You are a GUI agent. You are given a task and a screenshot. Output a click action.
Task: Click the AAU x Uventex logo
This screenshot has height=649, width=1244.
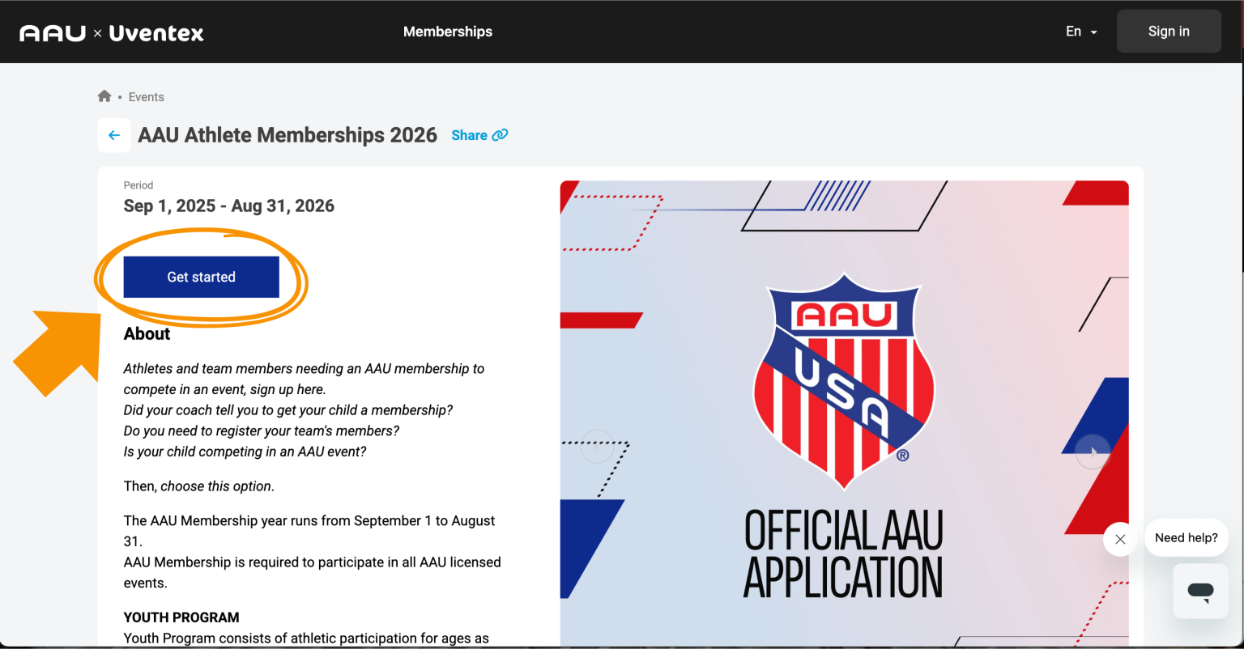111,32
